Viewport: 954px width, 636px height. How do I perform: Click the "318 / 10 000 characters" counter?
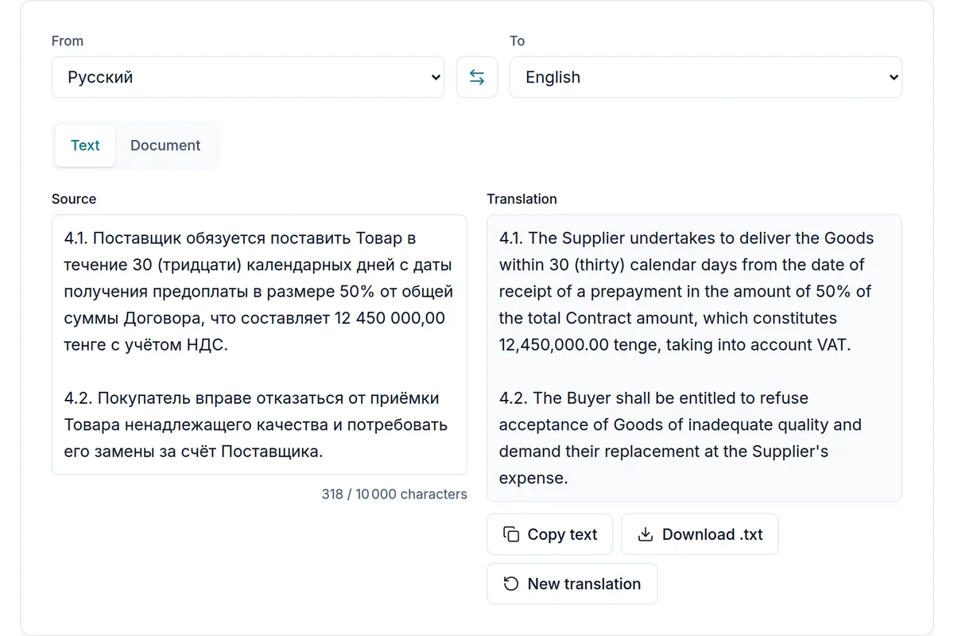(394, 494)
